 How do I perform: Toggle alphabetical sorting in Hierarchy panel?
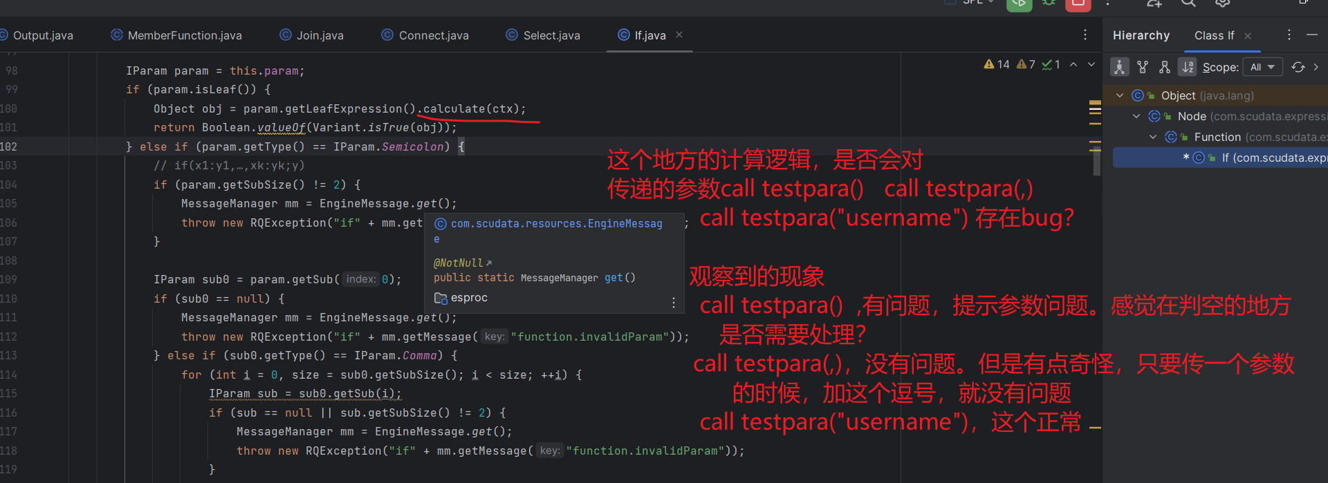(1188, 67)
